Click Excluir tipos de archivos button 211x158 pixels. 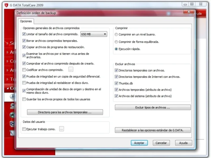153,107
